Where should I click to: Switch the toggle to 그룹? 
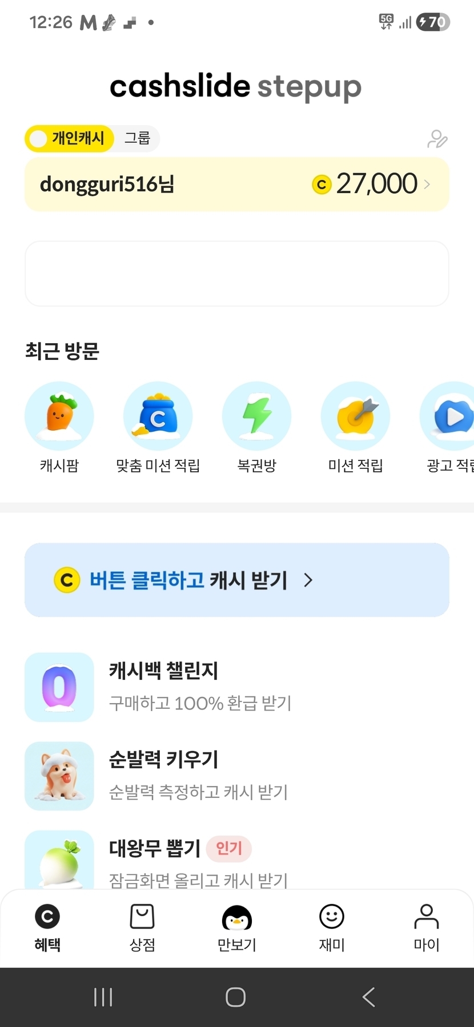[137, 138]
